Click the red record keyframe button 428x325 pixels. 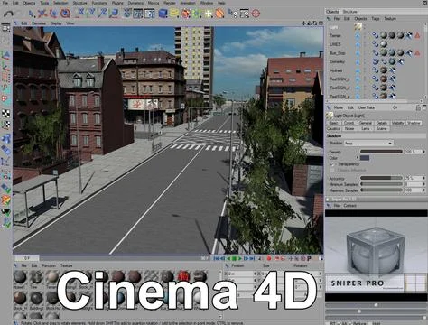pyautogui.click(x=269, y=258)
